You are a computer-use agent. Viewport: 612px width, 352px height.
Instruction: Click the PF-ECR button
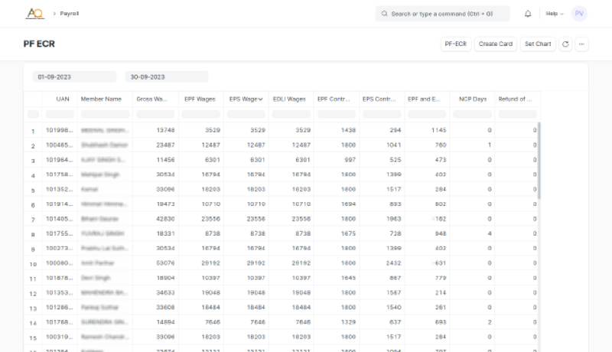tap(456, 44)
